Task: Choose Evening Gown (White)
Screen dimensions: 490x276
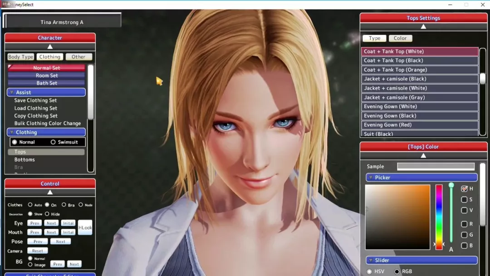Action: pos(420,106)
